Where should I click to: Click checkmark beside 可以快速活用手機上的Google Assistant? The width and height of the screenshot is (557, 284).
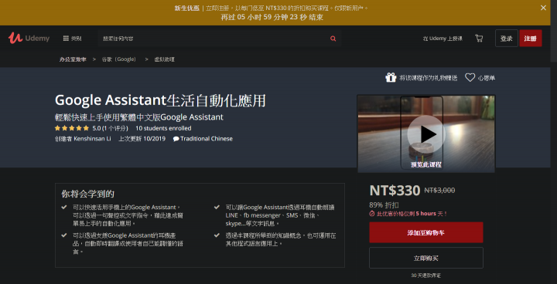pyautogui.click(x=64, y=207)
